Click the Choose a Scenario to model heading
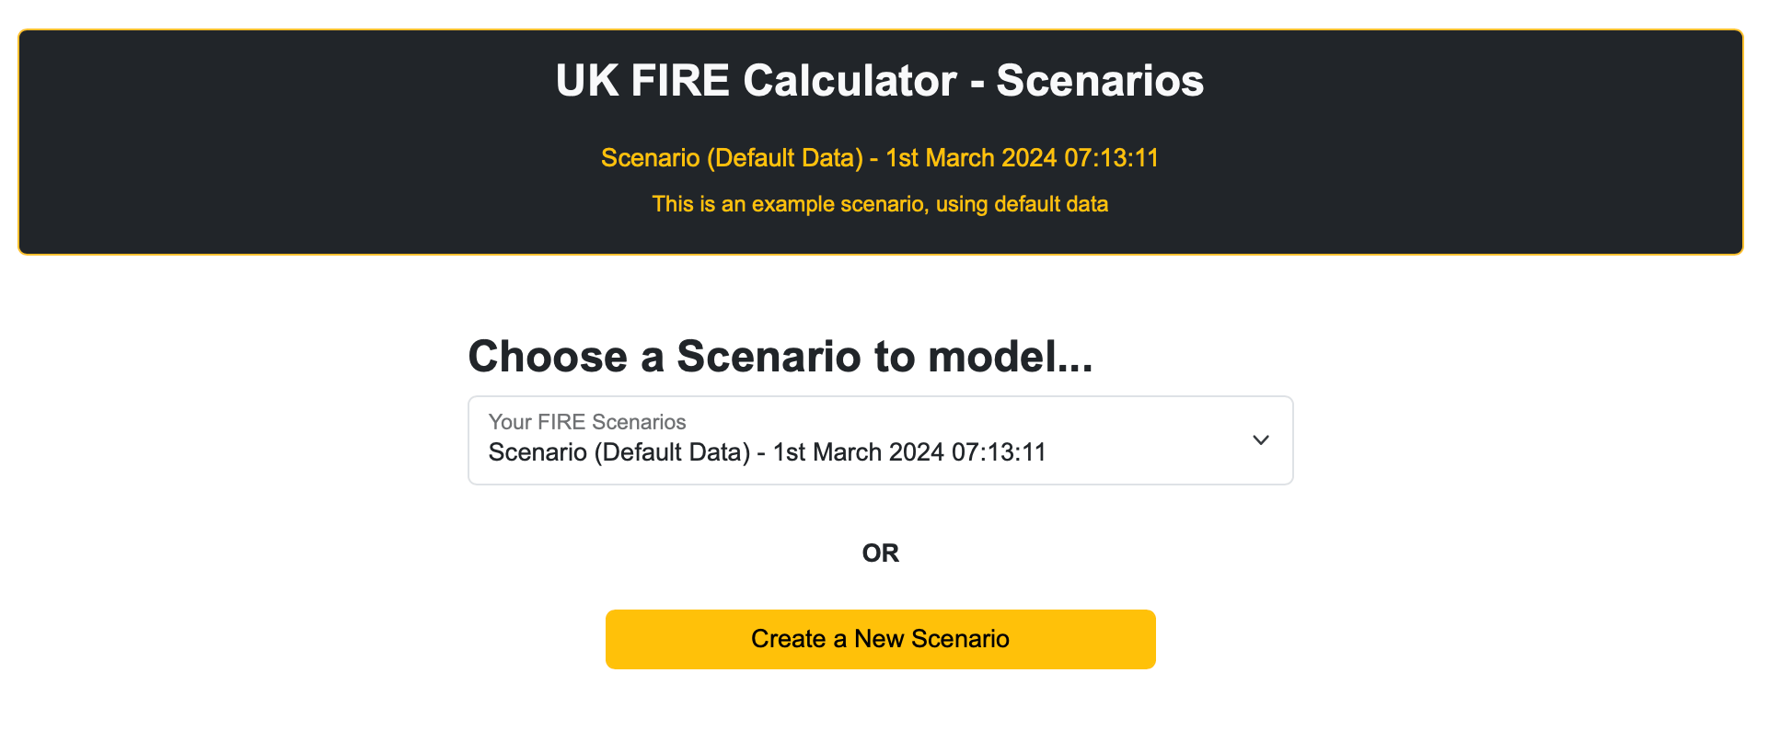1769x730 pixels. (x=780, y=357)
